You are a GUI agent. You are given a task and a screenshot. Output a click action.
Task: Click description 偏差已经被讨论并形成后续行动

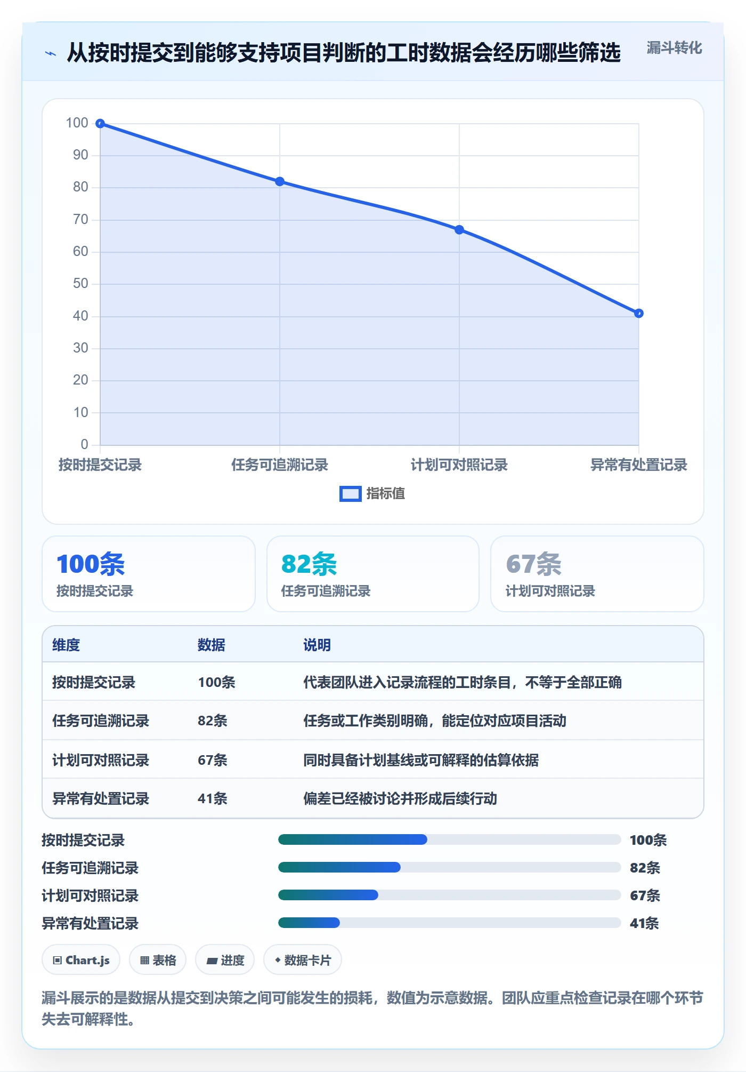point(400,799)
